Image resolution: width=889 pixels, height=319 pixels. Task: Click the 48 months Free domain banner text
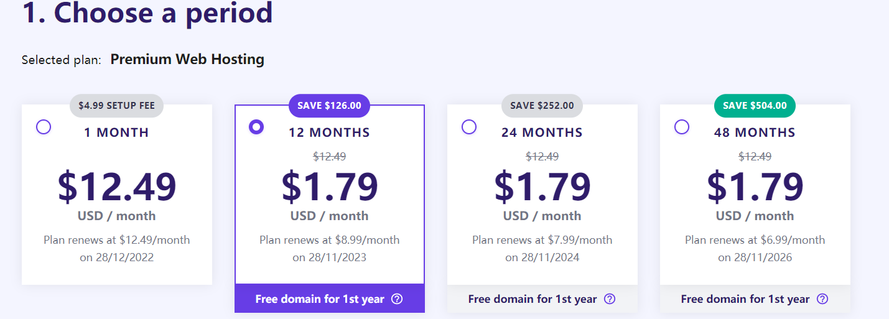[745, 299]
